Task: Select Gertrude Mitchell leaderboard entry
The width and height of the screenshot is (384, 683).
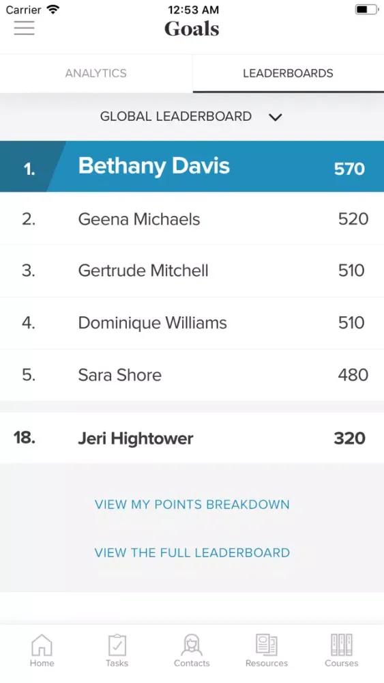Action: (192, 271)
